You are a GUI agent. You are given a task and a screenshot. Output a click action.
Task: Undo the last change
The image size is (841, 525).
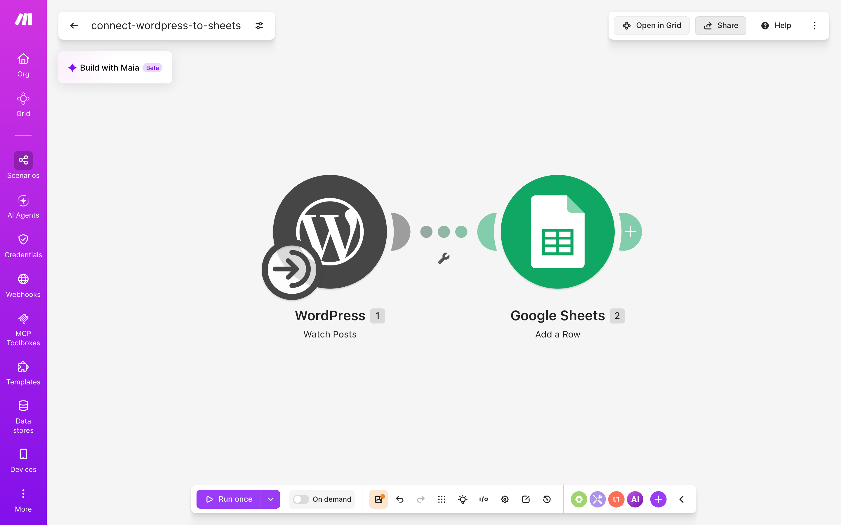(x=400, y=499)
